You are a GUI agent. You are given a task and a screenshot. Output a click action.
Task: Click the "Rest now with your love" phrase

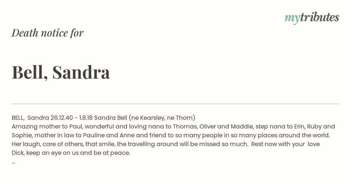coord(285,144)
